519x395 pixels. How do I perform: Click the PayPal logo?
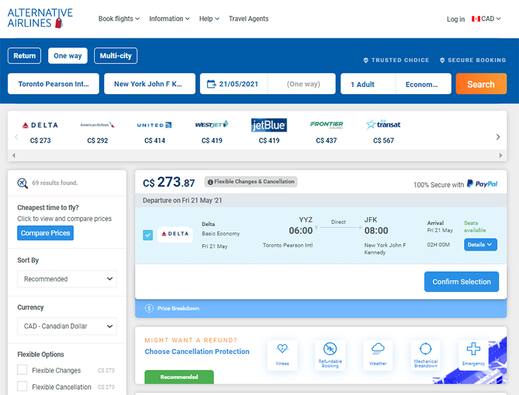[x=482, y=184]
